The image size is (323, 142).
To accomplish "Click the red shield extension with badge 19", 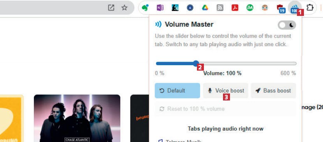I will 281,9.
